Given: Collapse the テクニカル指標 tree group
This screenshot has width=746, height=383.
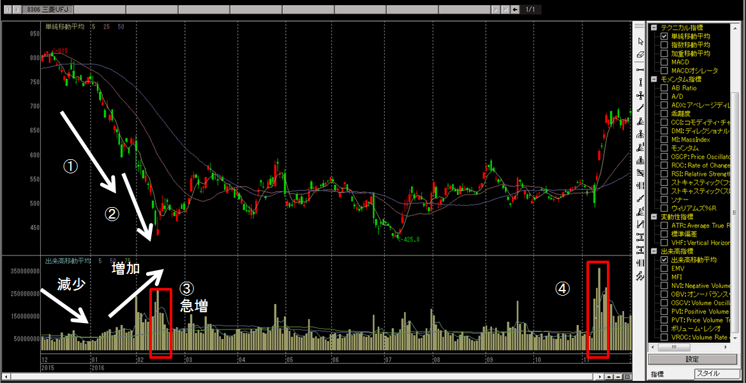Looking at the screenshot, I should [653, 28].
